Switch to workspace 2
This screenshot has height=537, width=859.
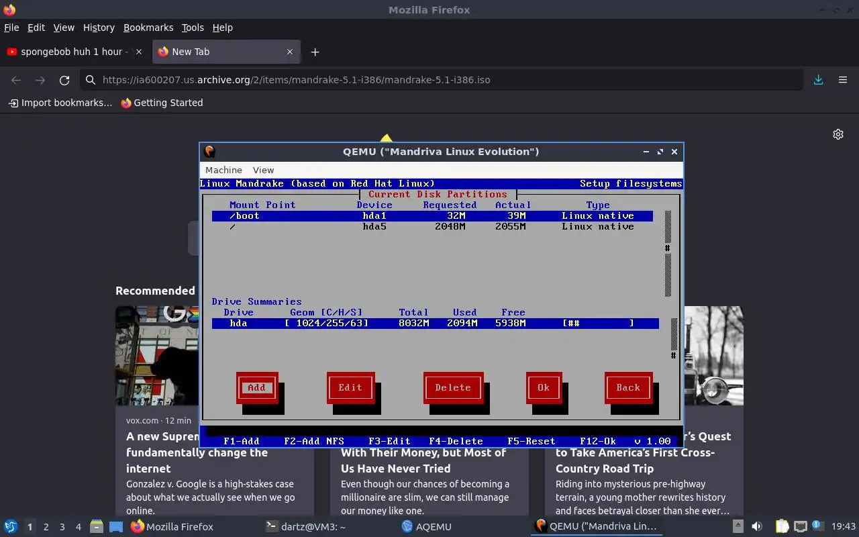[46, 527]
